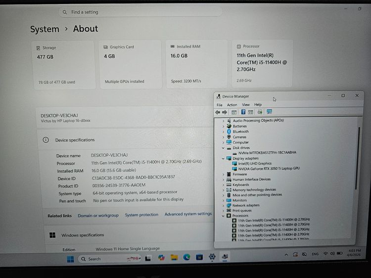Click the Graphics Card 4 GB card
The height and width of the screenshot is (278, 371).
click(131, 64)
